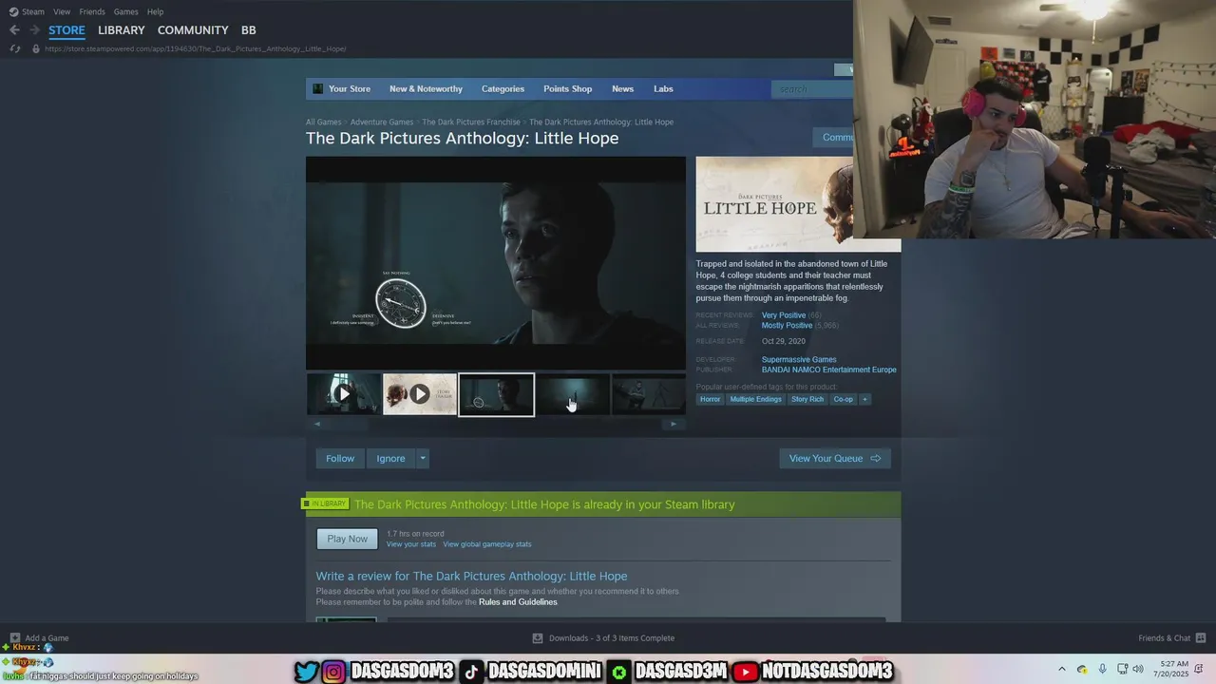Open View global gameplay stats
This screenshot has width=1216, height=684.
[487, 544]
